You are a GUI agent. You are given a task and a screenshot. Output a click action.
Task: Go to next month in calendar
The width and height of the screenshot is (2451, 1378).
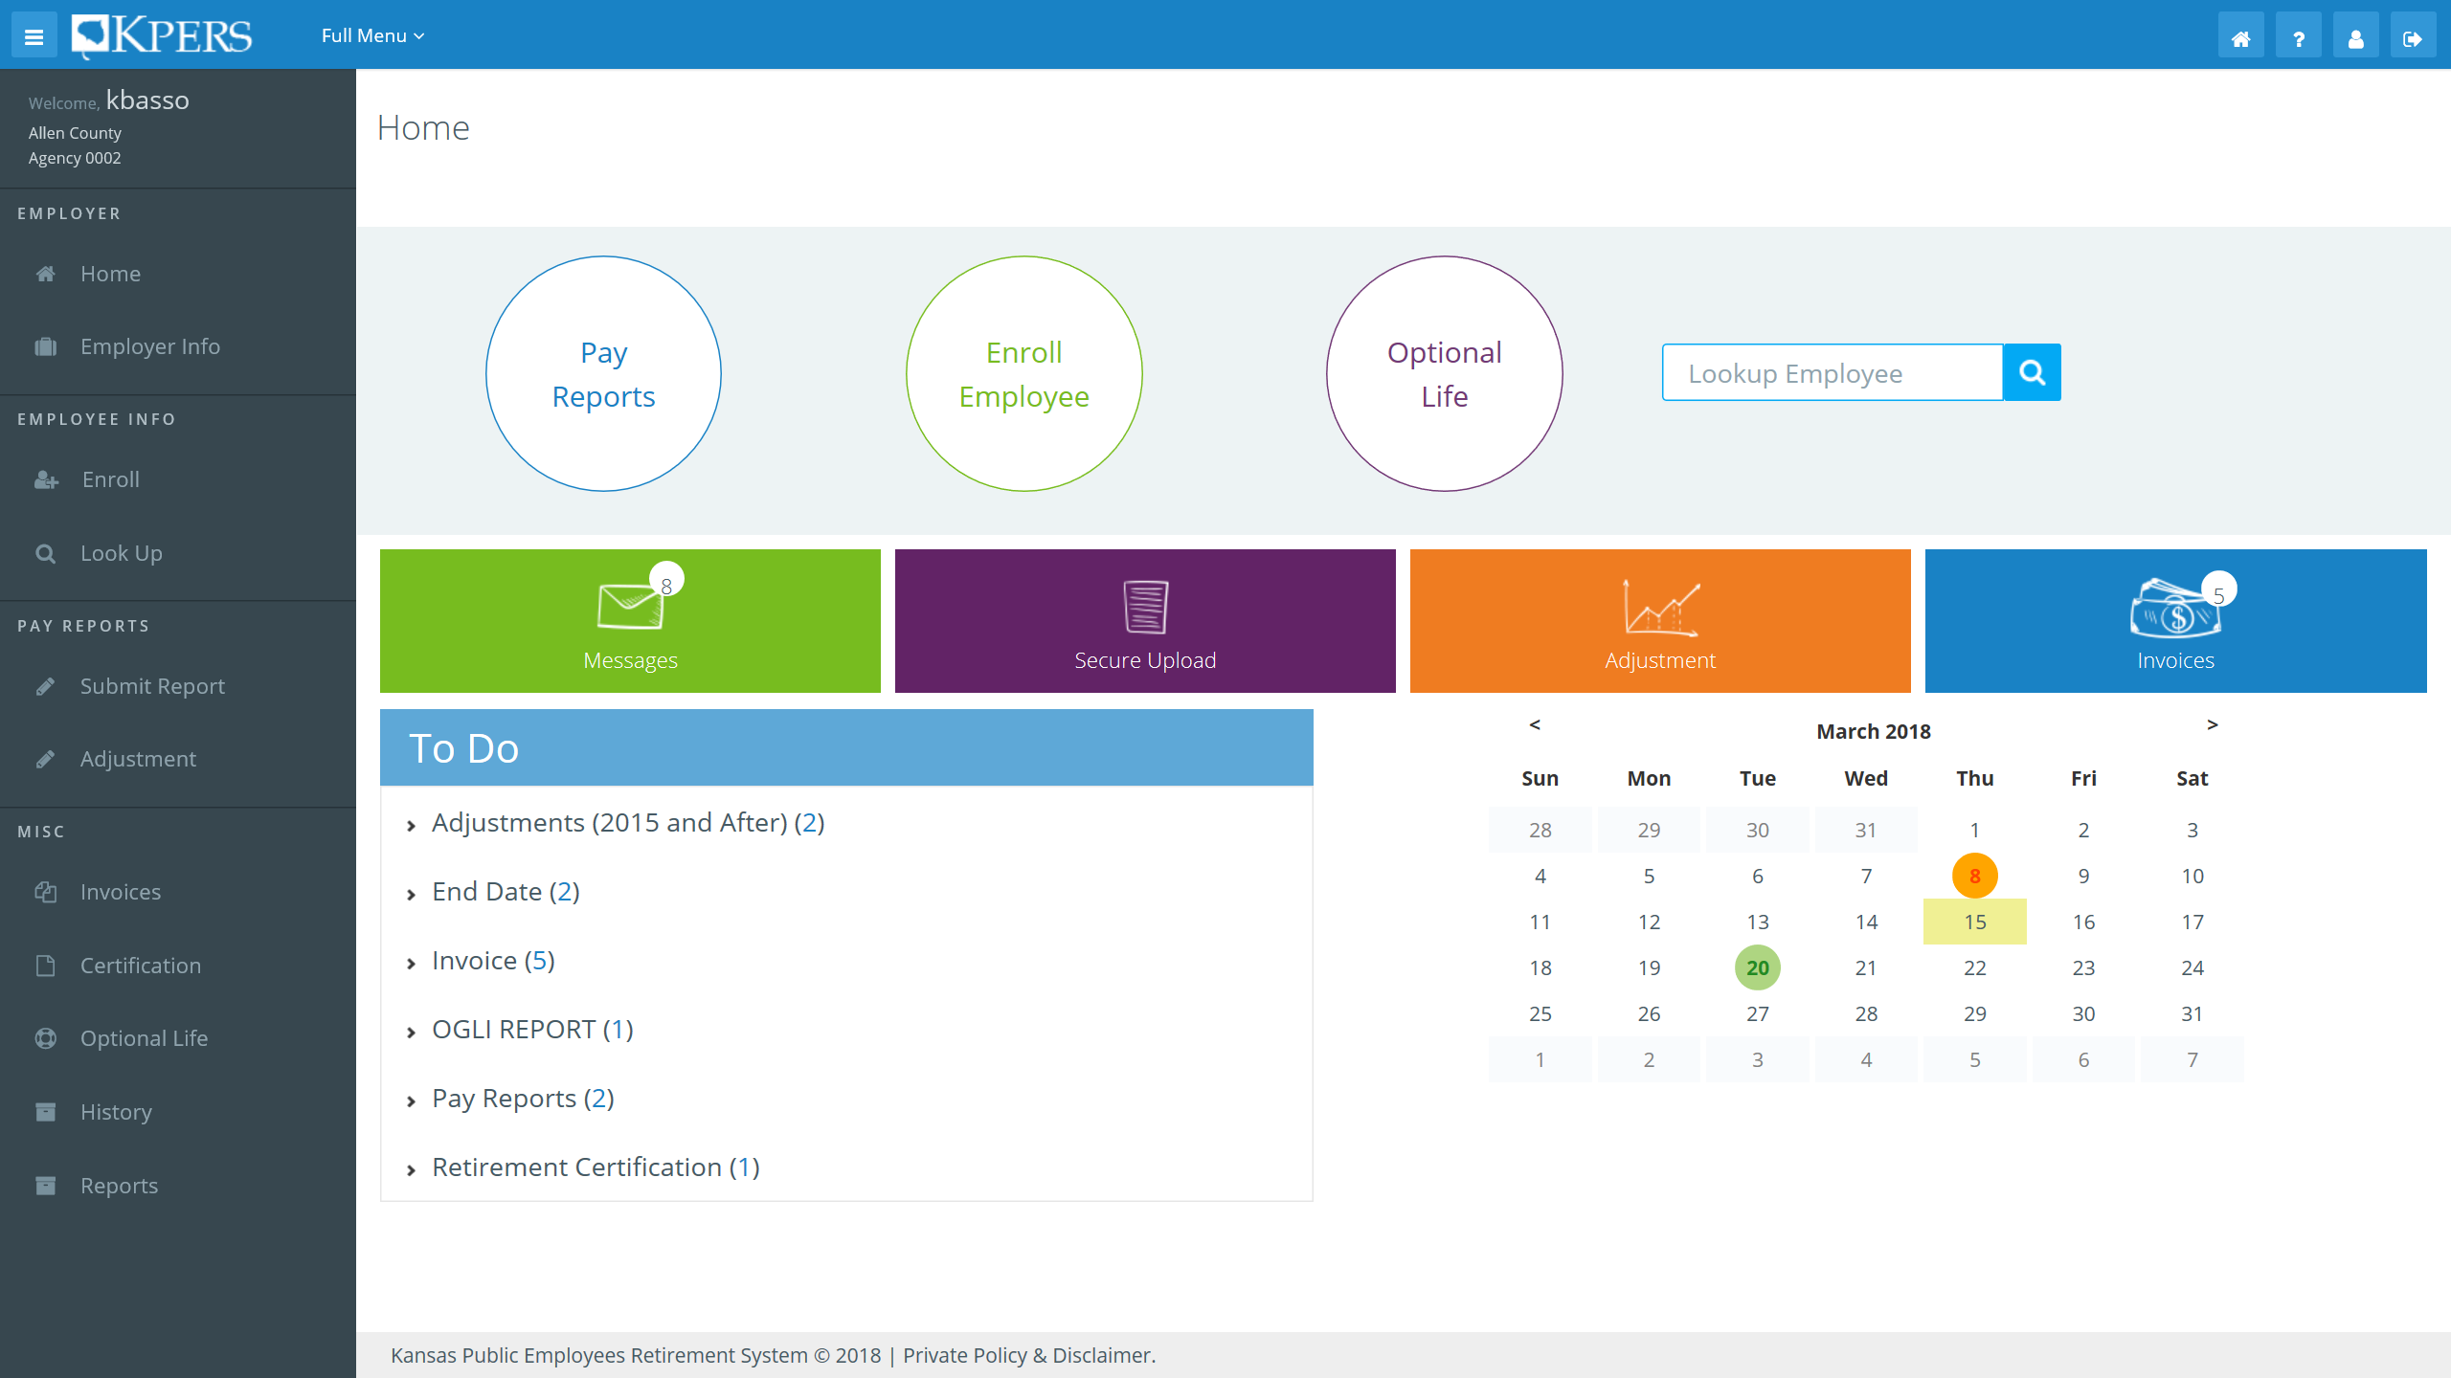pos(2213,724)
